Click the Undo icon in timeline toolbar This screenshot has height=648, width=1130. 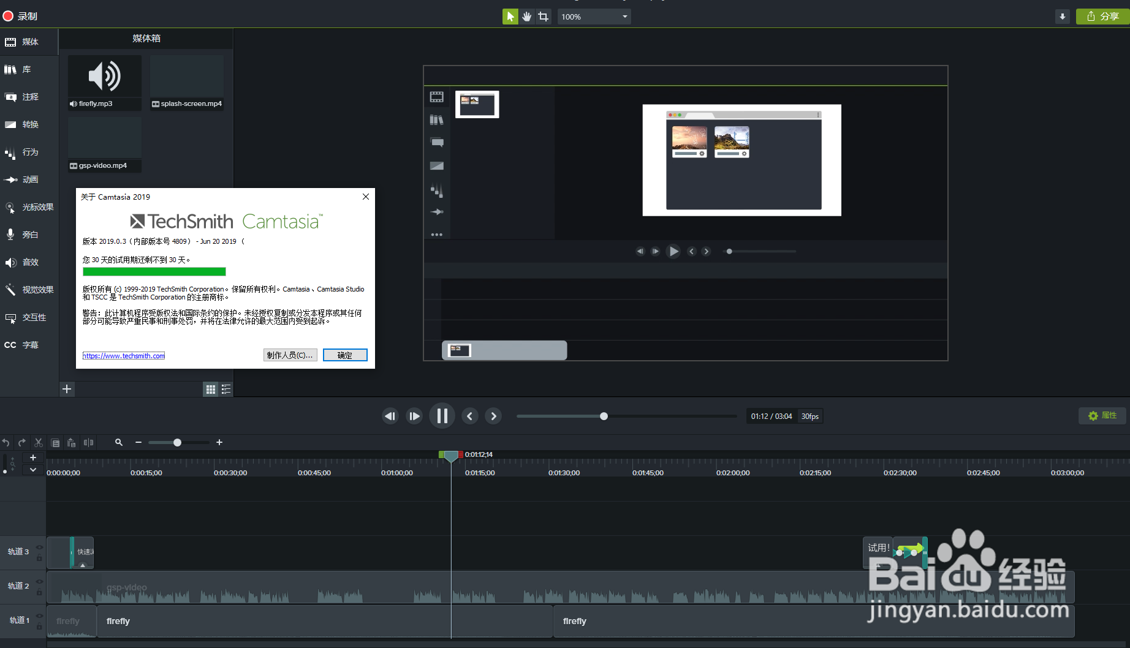[x=6, y=442]
